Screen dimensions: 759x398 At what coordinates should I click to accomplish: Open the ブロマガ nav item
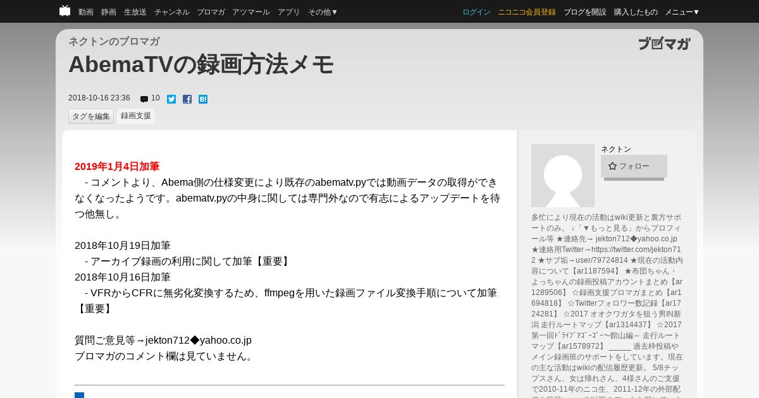click(x=211, y=12)
